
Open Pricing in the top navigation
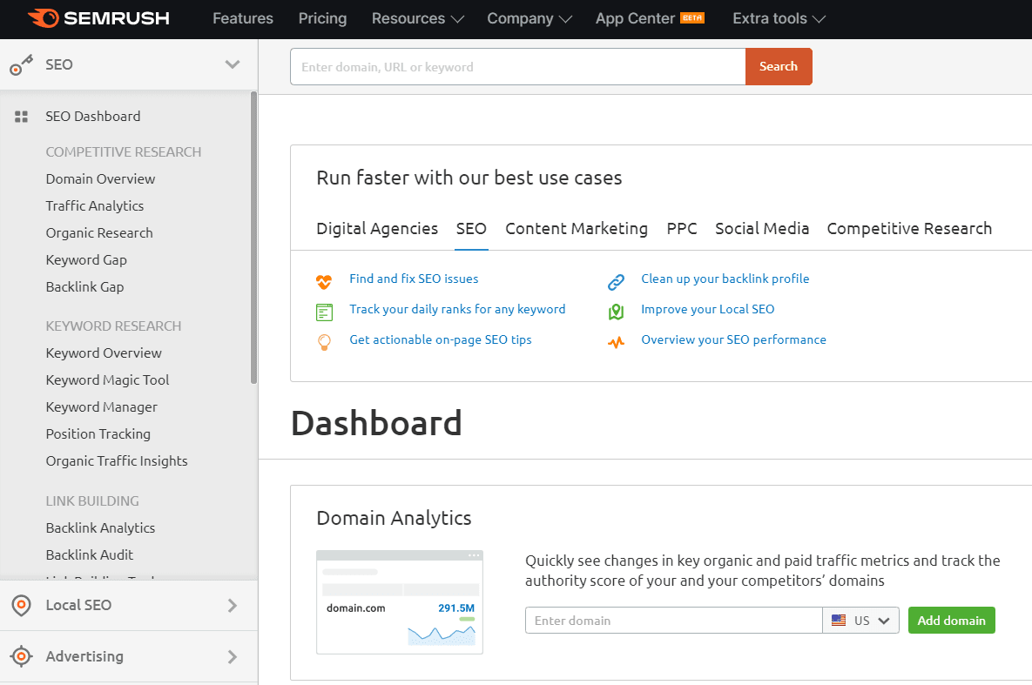tap(322, 18)
